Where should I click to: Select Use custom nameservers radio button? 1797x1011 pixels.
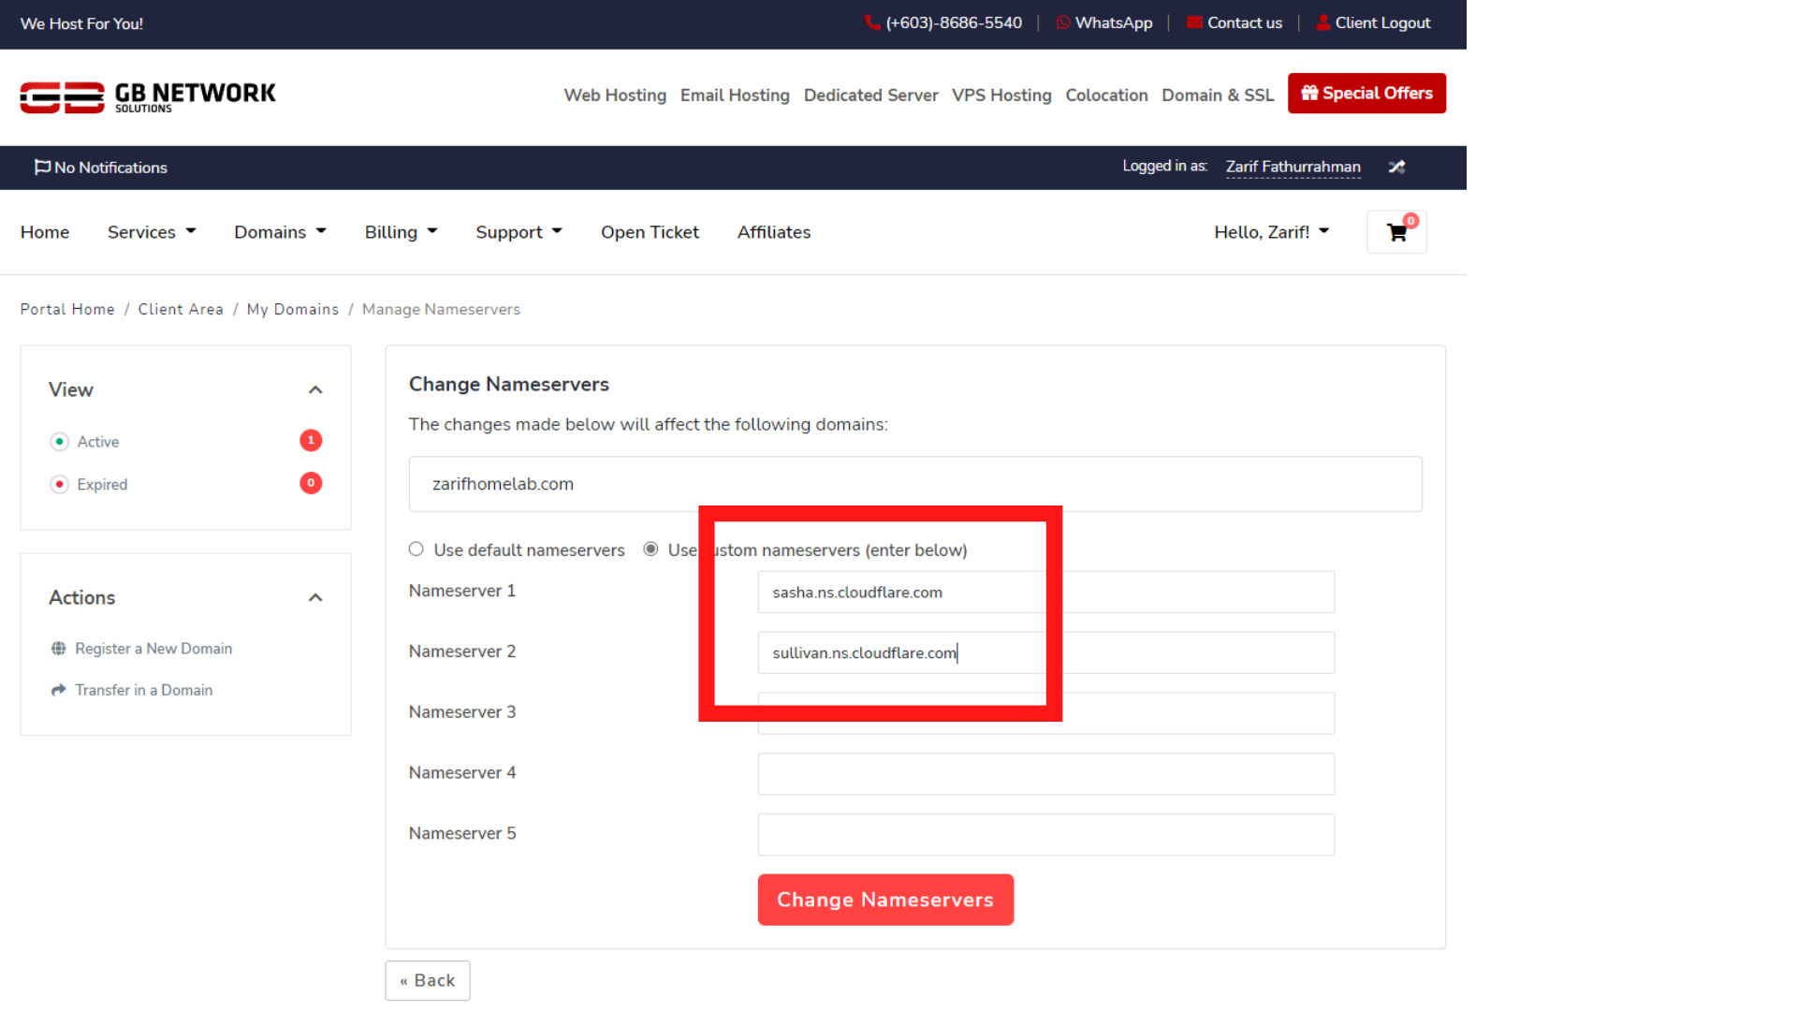tap(650, 549)
